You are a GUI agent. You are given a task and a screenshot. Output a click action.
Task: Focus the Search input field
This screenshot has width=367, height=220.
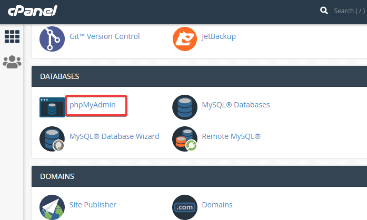point(350,11)
